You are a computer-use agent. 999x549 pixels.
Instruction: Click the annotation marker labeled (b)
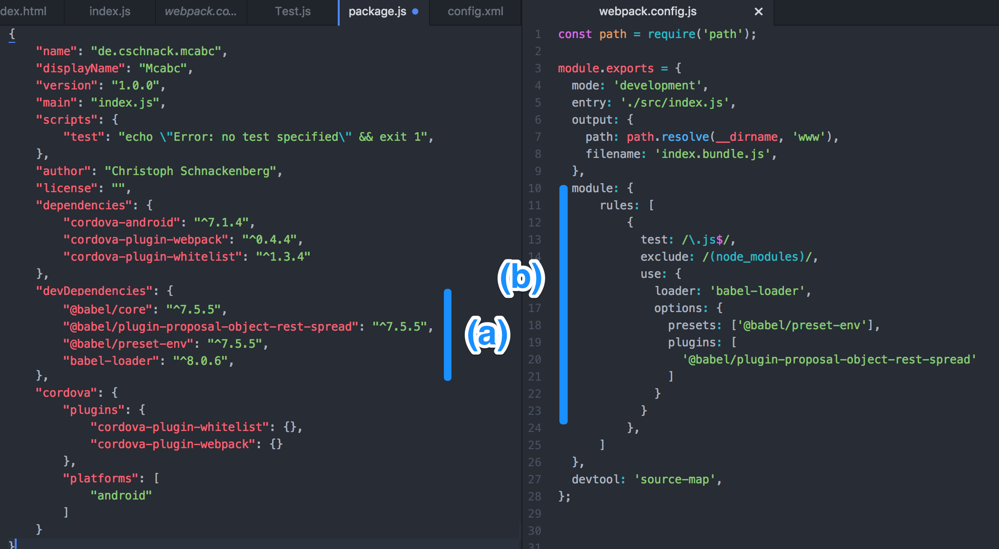tap(520, 278)
